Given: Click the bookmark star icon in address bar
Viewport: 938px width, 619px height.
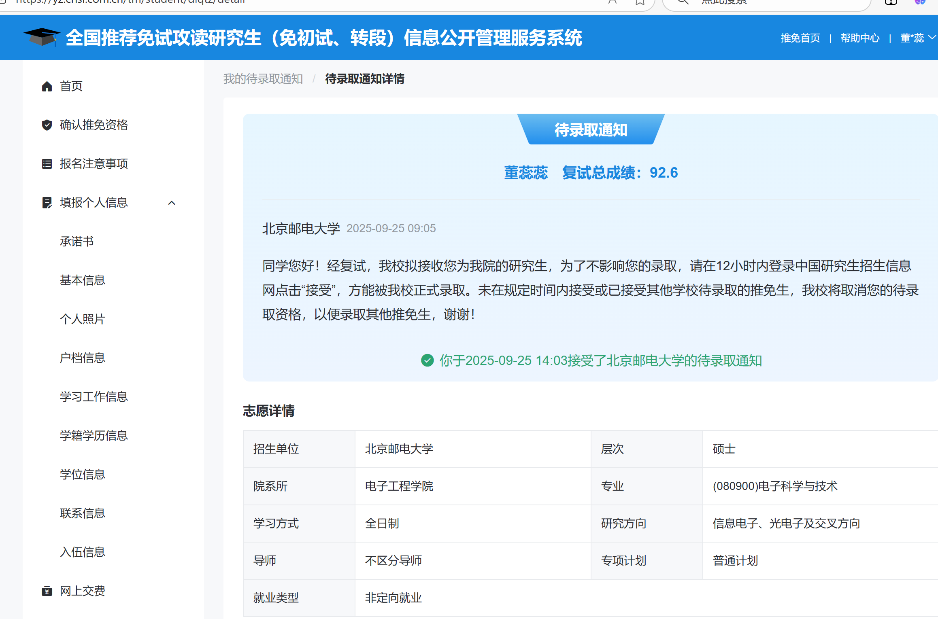Looking at the screenshot, I should [x=640, y=2].
